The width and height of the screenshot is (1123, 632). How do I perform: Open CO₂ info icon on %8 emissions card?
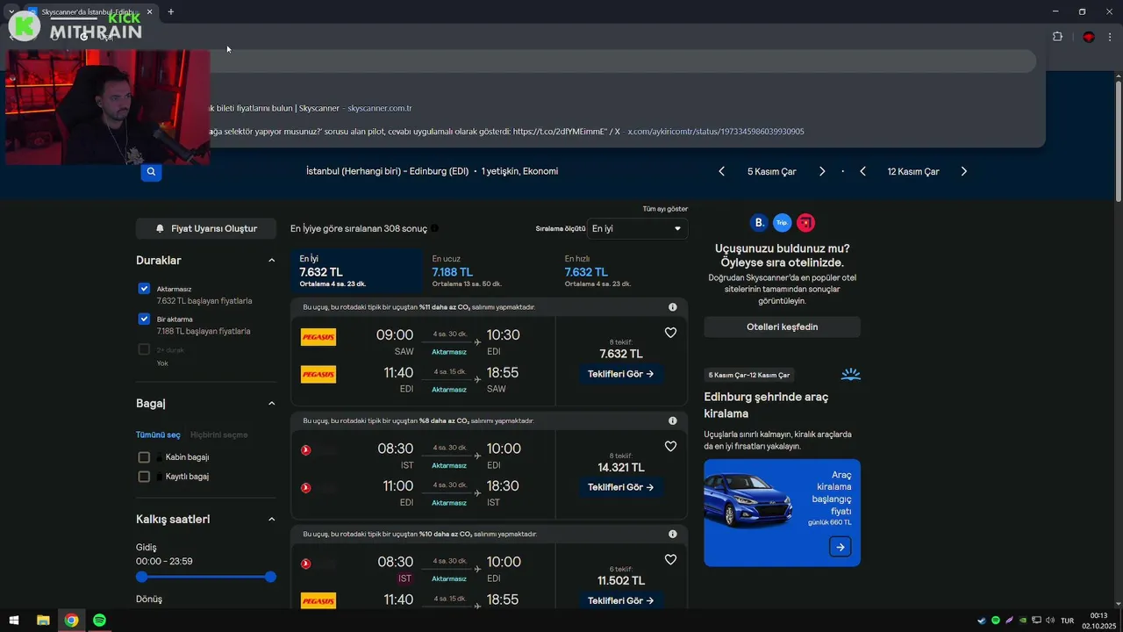point(673,420)
